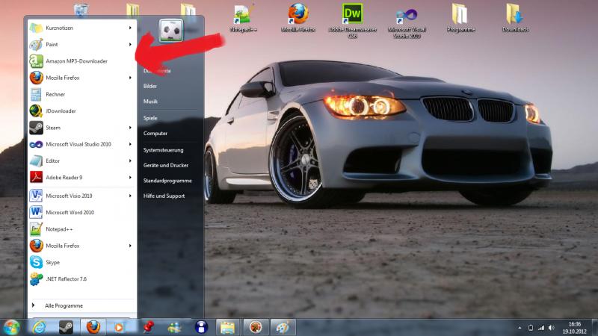
Task: Expand Editor jump list arrow
Action: (130, 161)
